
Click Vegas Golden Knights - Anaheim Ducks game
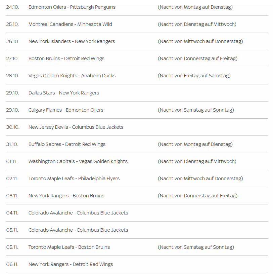point(72,76)
